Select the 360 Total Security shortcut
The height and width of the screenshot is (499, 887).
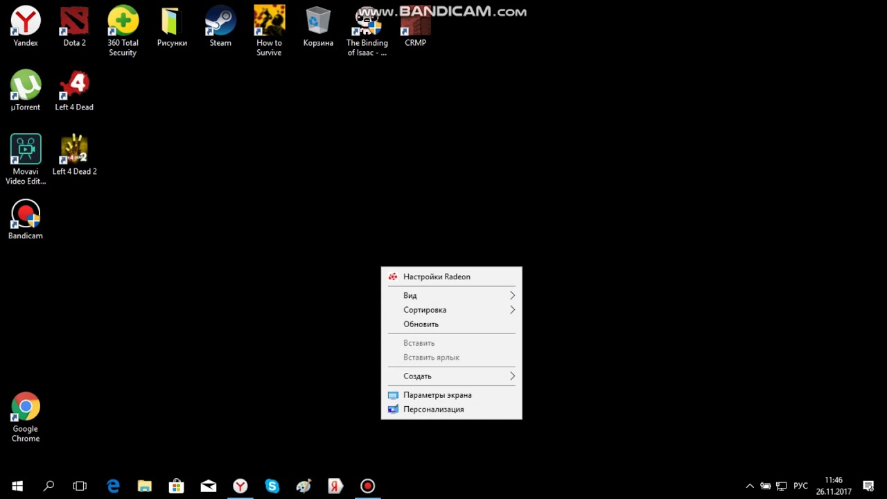[x=123, y=32]
